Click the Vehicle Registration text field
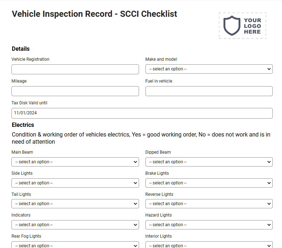The image size is (282, 248). click(75, 69)
